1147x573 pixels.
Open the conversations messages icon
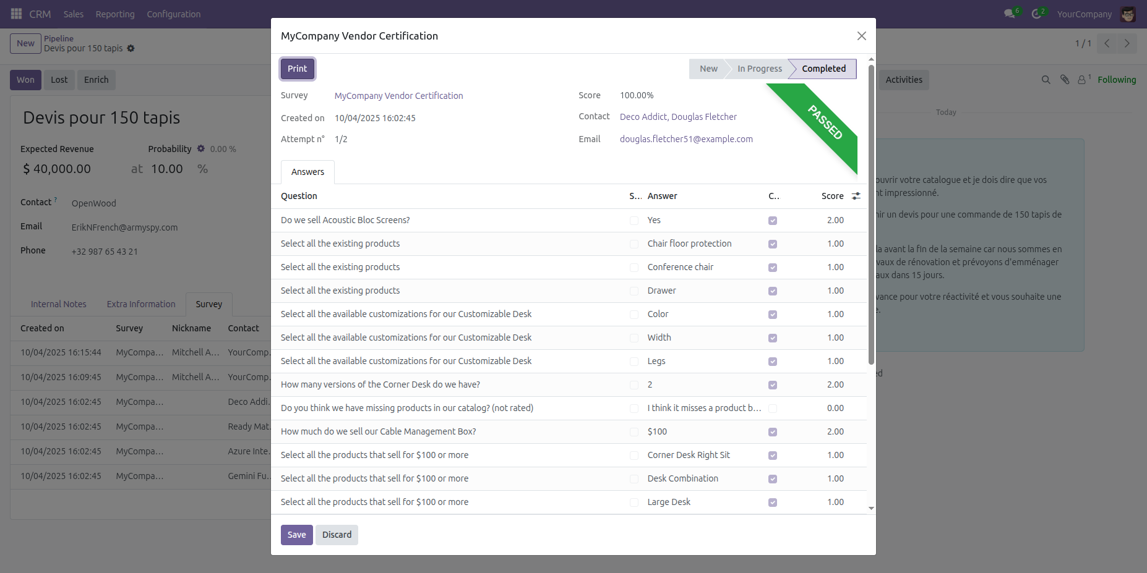point(1010,14)
